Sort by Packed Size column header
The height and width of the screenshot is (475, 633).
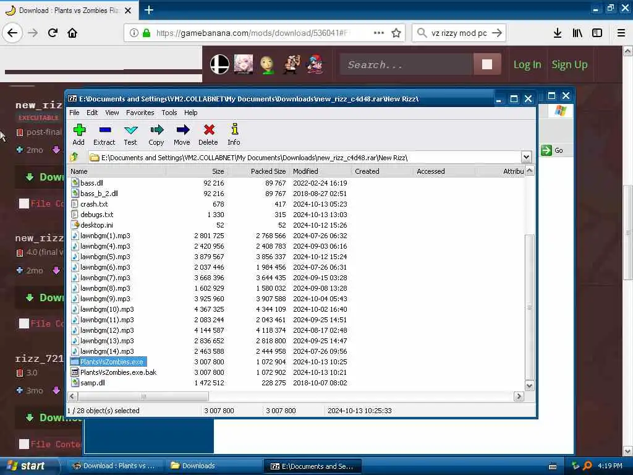258,171
